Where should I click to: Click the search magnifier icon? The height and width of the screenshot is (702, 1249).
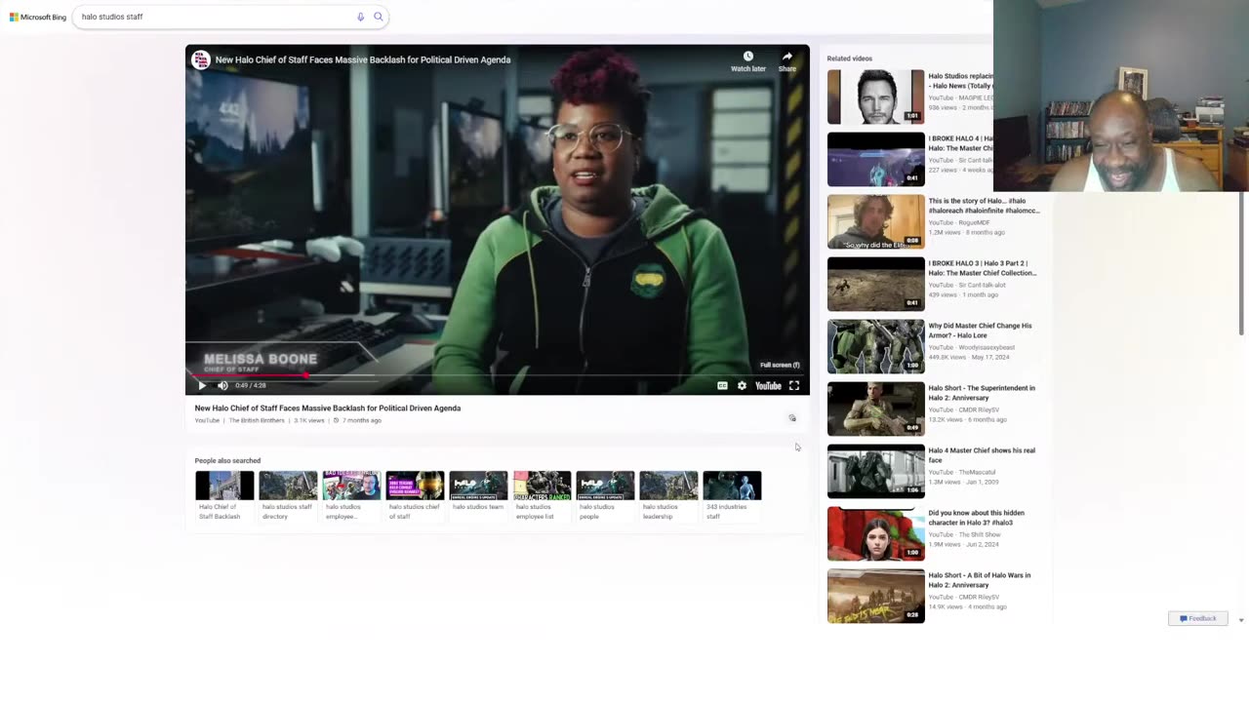pos(379,17)
